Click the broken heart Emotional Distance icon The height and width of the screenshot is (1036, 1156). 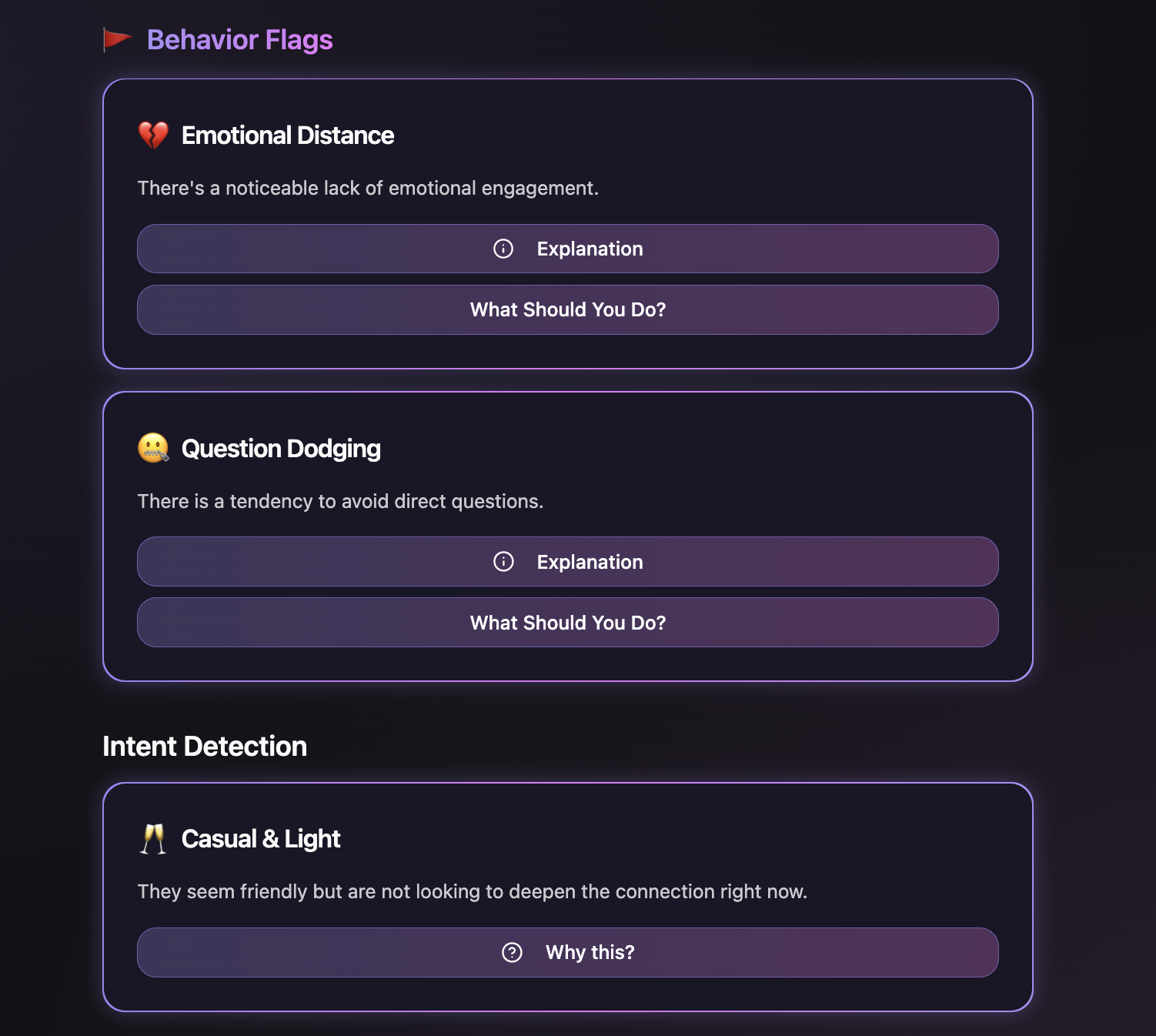[x=153, y=135]
